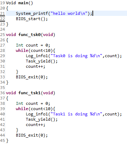This screenshot has height=144, width=127.
Task: Place cursor on System_printf call
Action: pos(32,13)
